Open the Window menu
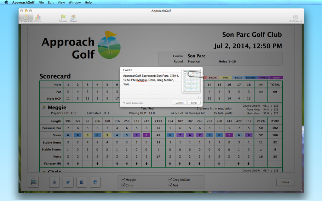This screenshot has width=322, height=201. [75, 2]
